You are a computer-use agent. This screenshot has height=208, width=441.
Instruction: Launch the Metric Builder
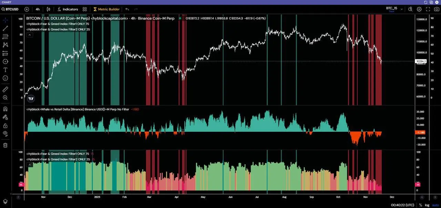tap(106, 9)
